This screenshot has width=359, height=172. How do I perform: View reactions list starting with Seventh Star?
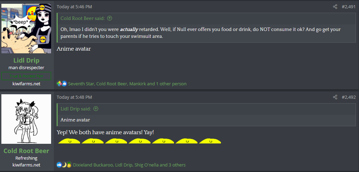[127, 84]
